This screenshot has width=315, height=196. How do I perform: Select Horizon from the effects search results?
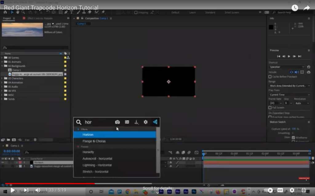click(88, 134)
